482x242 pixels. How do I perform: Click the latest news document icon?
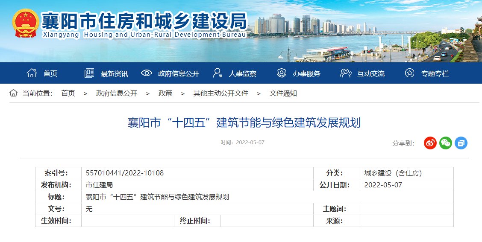click(x=89, y=73)
